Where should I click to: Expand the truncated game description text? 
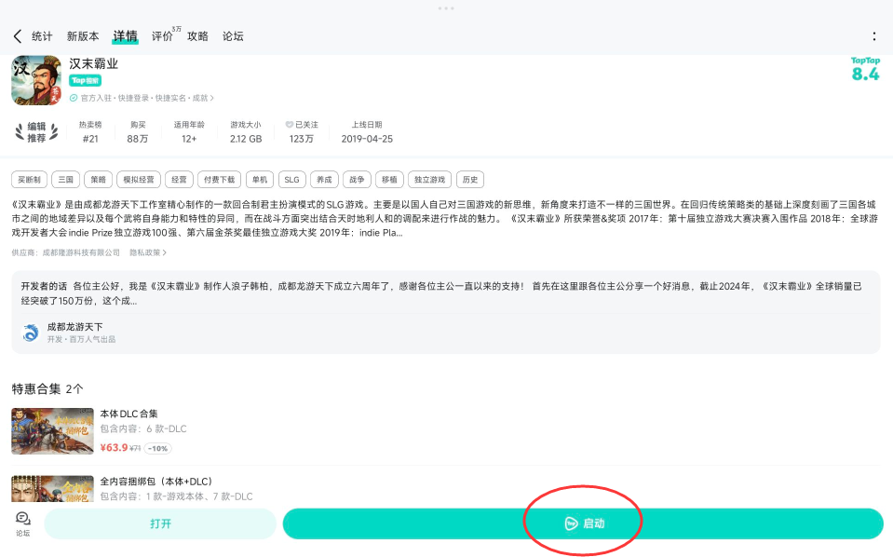point(444,219)
